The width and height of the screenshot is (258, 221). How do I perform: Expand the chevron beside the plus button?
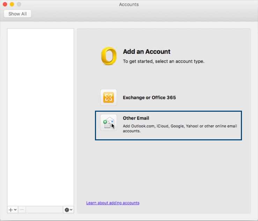pyautogui.click(x=15, y=210)
